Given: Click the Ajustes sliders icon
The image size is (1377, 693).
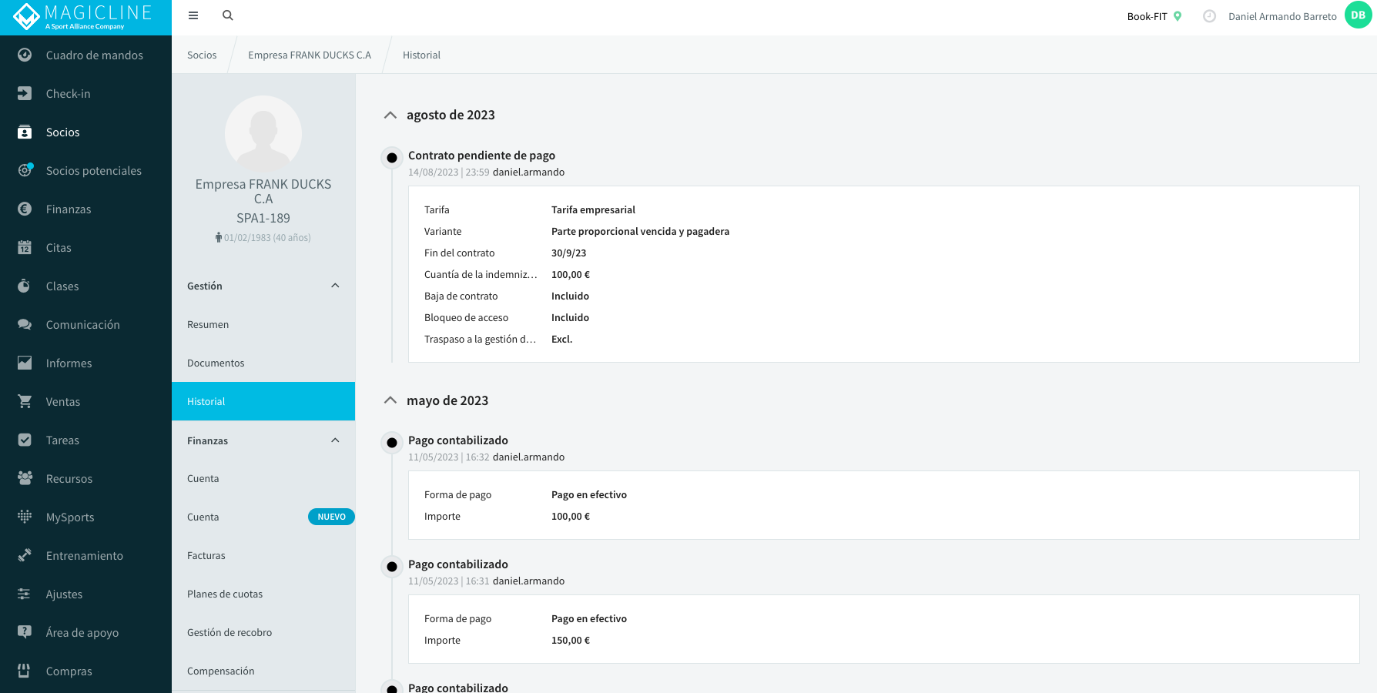Looking at the screenshot, I should [25, 594].
